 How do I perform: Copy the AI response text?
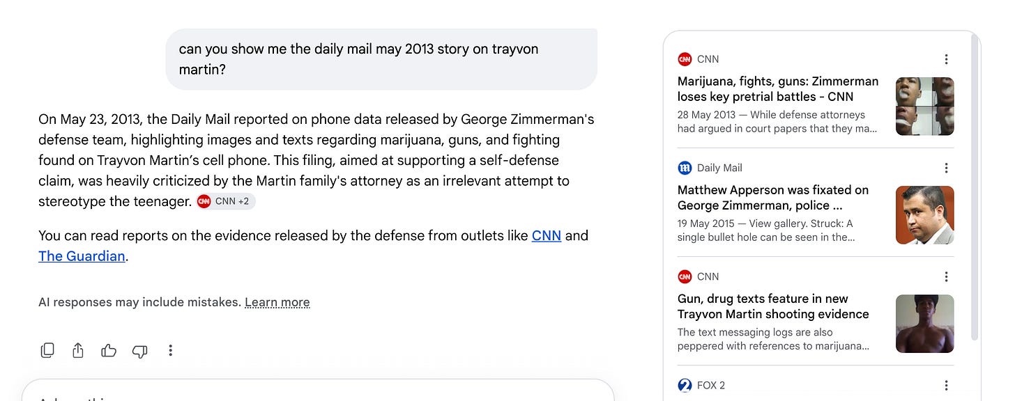(x=47, y=350)
